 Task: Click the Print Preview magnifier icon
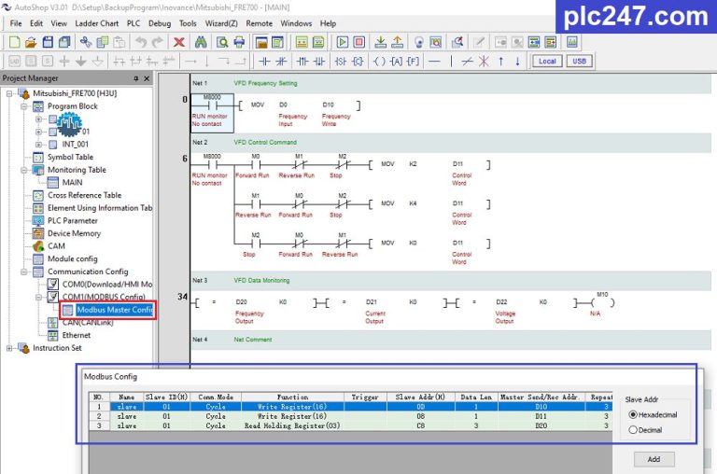coord(222,42)
